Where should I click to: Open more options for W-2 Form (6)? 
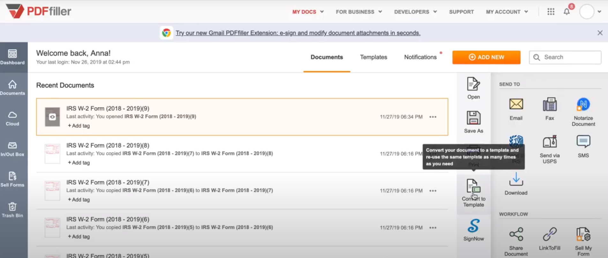(x=432, y=228)
